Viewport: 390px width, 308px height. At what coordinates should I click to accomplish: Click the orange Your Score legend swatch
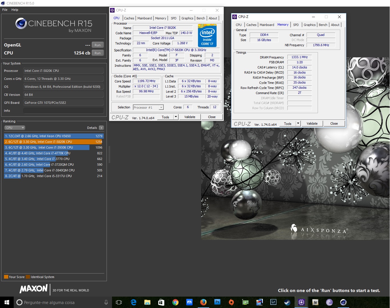tap(6, 277)
